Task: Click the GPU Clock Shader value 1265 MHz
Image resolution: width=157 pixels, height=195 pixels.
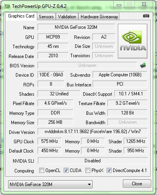Action: (136, 141)
